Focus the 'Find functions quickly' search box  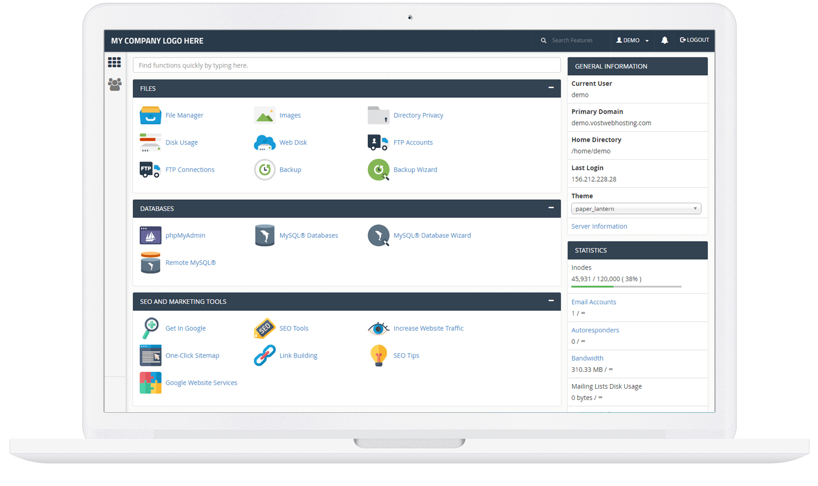[346, 65]
